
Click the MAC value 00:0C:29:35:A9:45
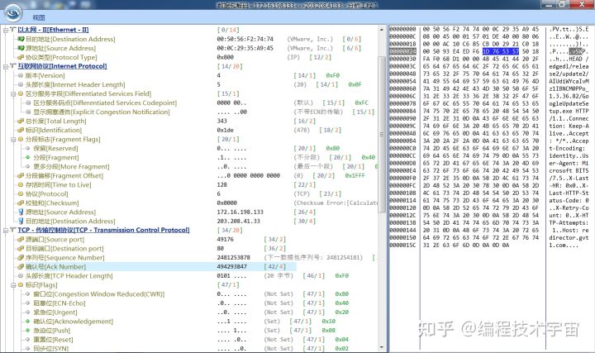pos(245,48)
